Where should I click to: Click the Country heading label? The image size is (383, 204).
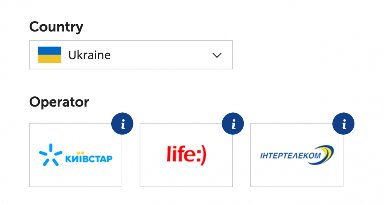(x=56, y=27)
